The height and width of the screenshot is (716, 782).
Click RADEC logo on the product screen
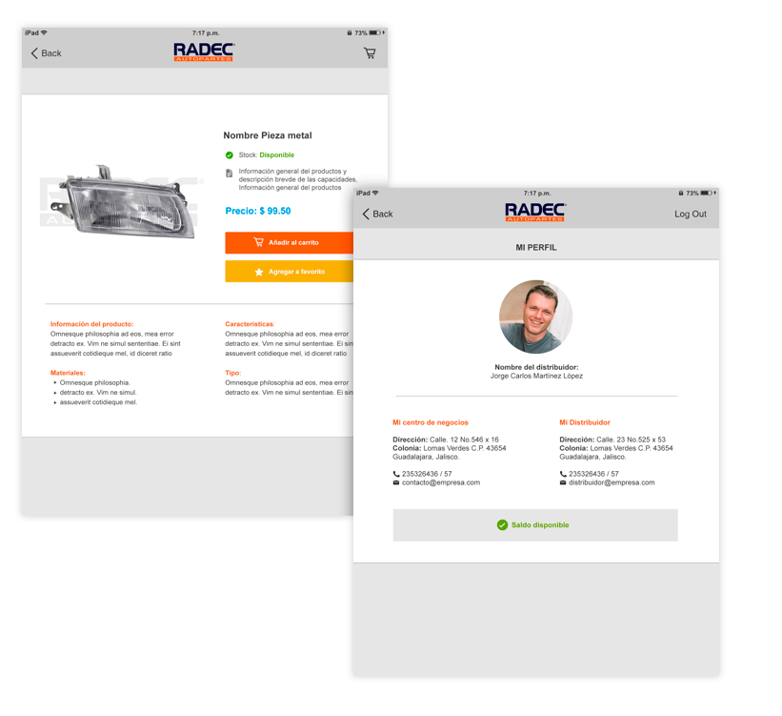click(x=204, y=51)
